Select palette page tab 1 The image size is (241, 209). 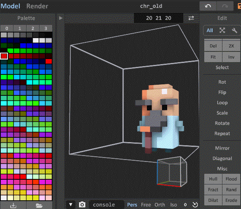[20, 28]
